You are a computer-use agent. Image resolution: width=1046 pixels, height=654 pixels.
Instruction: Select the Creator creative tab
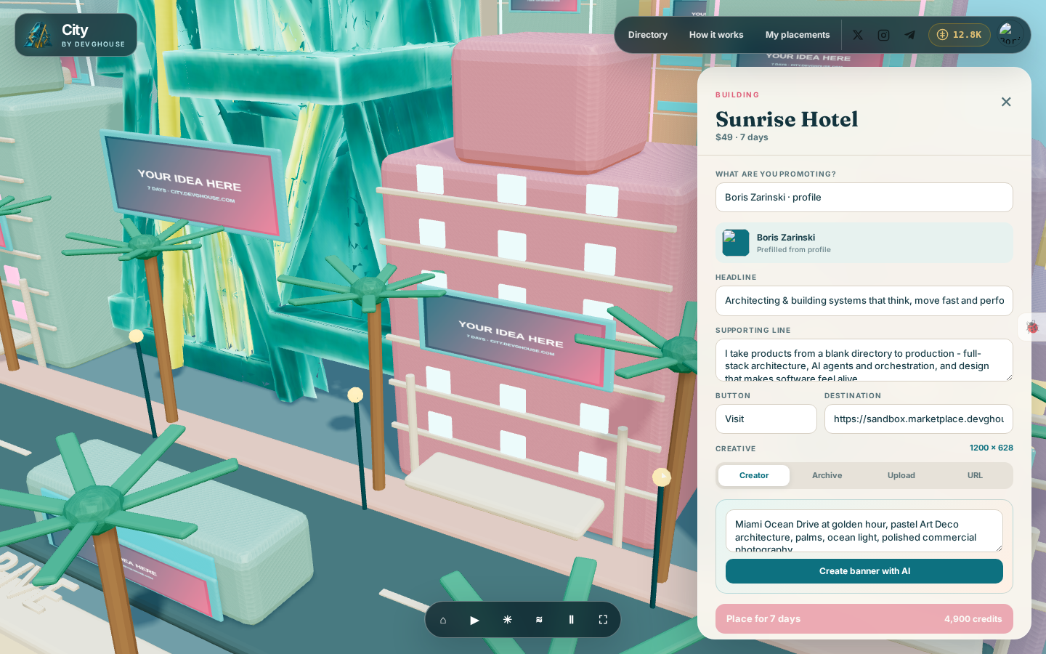click(x=754, y=476)
